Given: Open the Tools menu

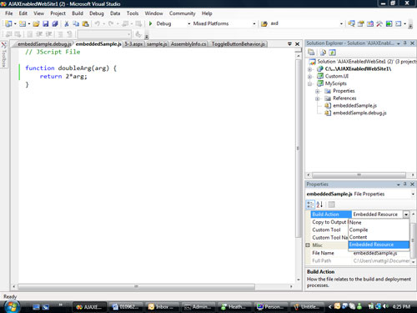Looking at the screenshot, I should click(x=133, y=13).
